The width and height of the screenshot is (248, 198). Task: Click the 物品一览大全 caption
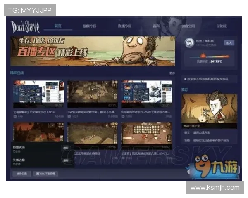coord(191,126)
